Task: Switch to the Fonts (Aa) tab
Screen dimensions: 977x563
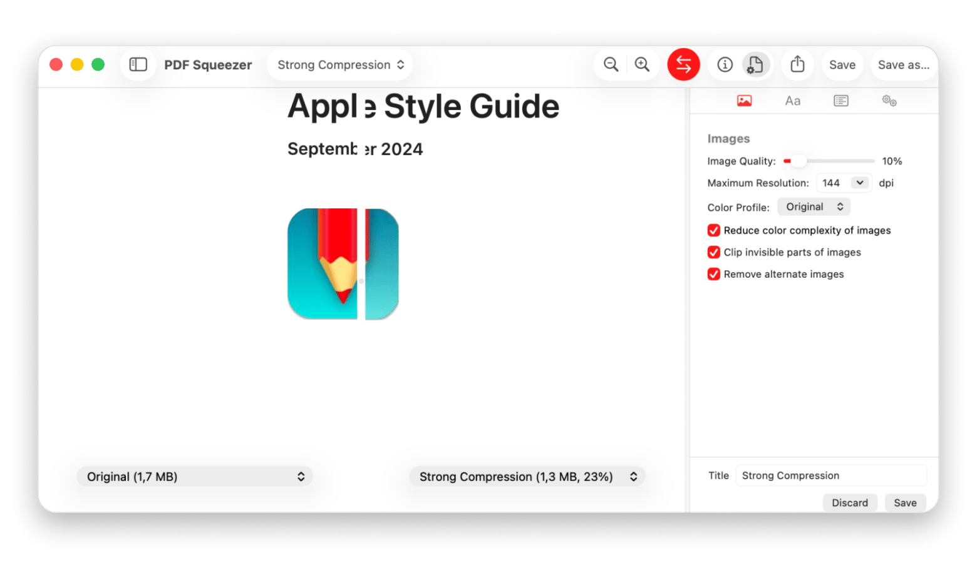Action: coord(792,101)
